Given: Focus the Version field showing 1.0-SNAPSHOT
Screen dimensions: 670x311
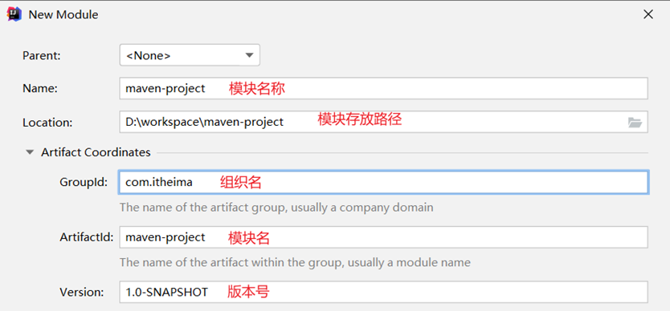Looking at the screenshot, I should (383, 292).
